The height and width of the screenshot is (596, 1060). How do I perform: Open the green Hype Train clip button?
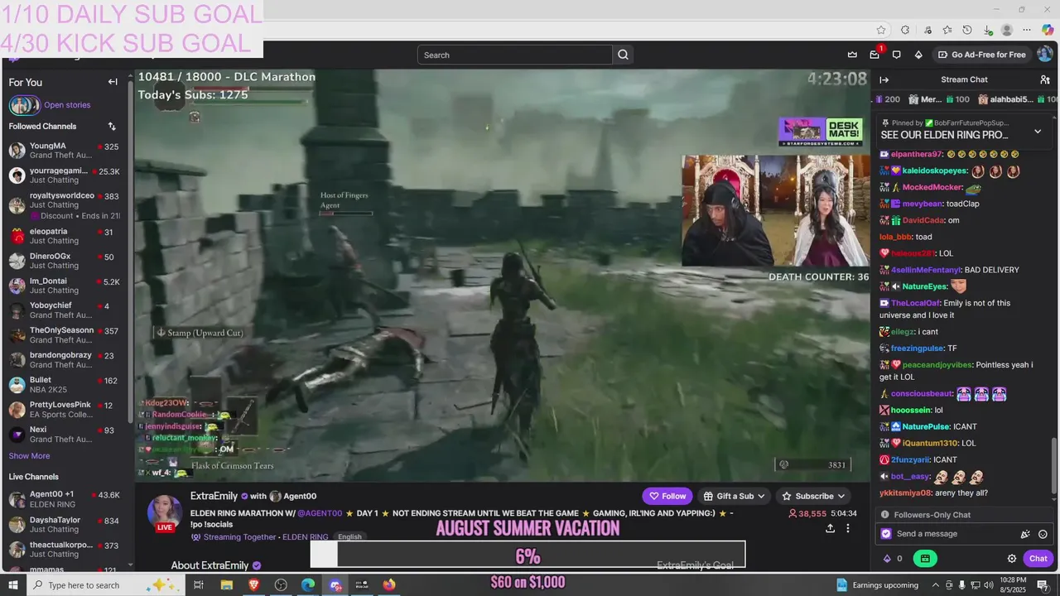pos(925,559)
